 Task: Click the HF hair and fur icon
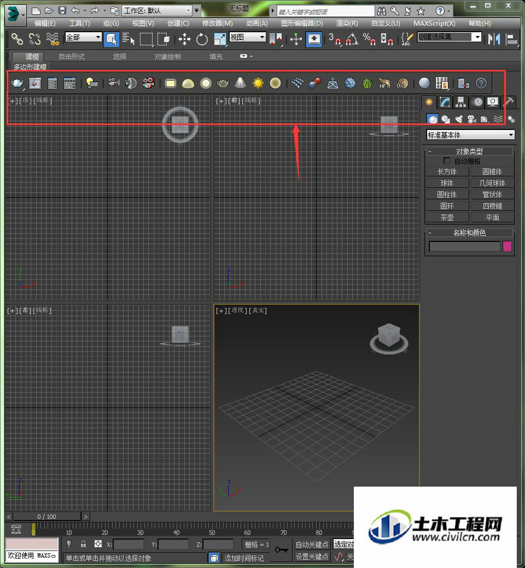384,83
